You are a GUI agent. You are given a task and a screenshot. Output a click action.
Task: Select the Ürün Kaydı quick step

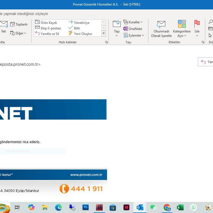[x=46, y=22]
